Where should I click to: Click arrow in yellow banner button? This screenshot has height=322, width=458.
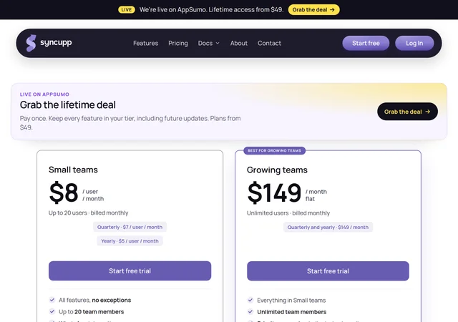tap(332, 9)
